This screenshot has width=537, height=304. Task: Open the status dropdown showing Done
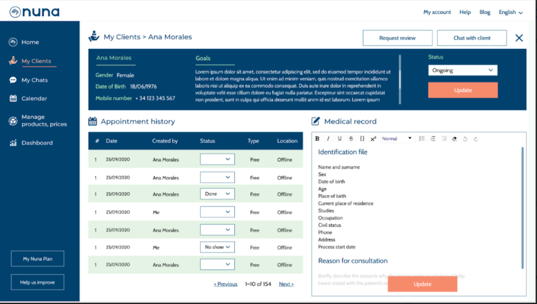pyautogui.click(x=217, y=194)
